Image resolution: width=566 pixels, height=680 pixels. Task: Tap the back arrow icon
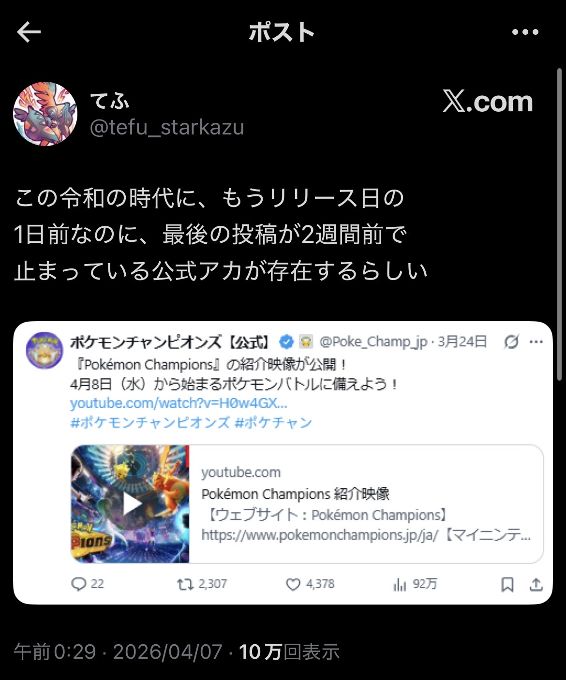[29, 32]
